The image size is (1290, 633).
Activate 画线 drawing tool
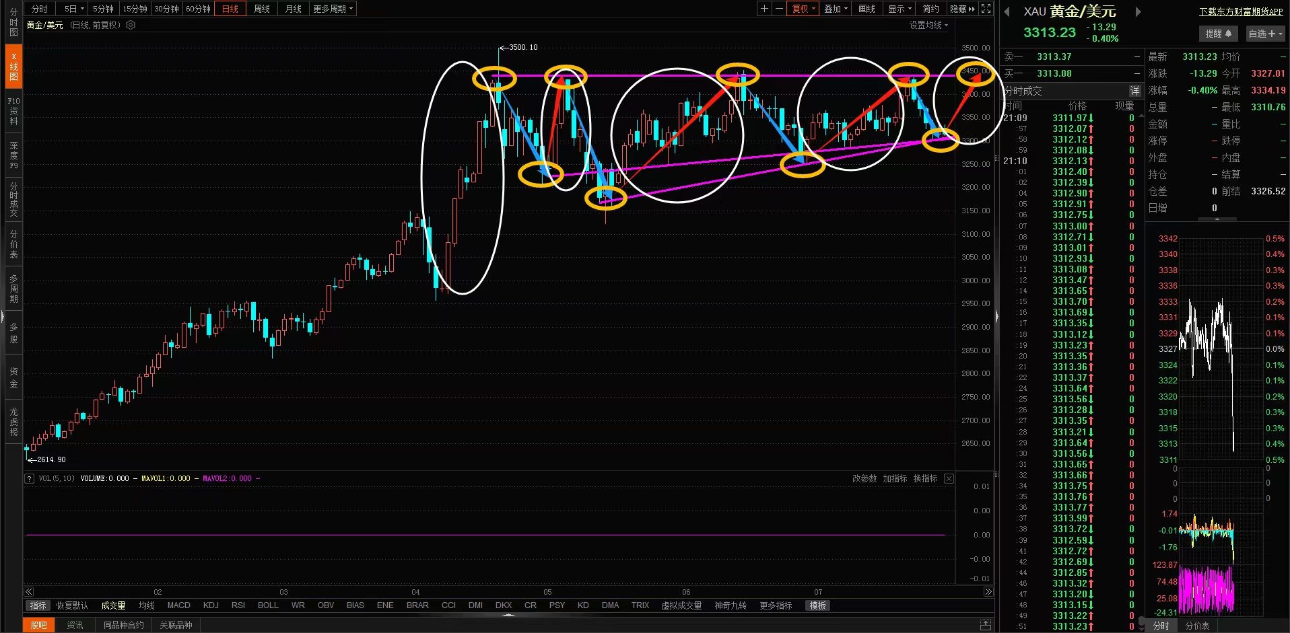867,9
